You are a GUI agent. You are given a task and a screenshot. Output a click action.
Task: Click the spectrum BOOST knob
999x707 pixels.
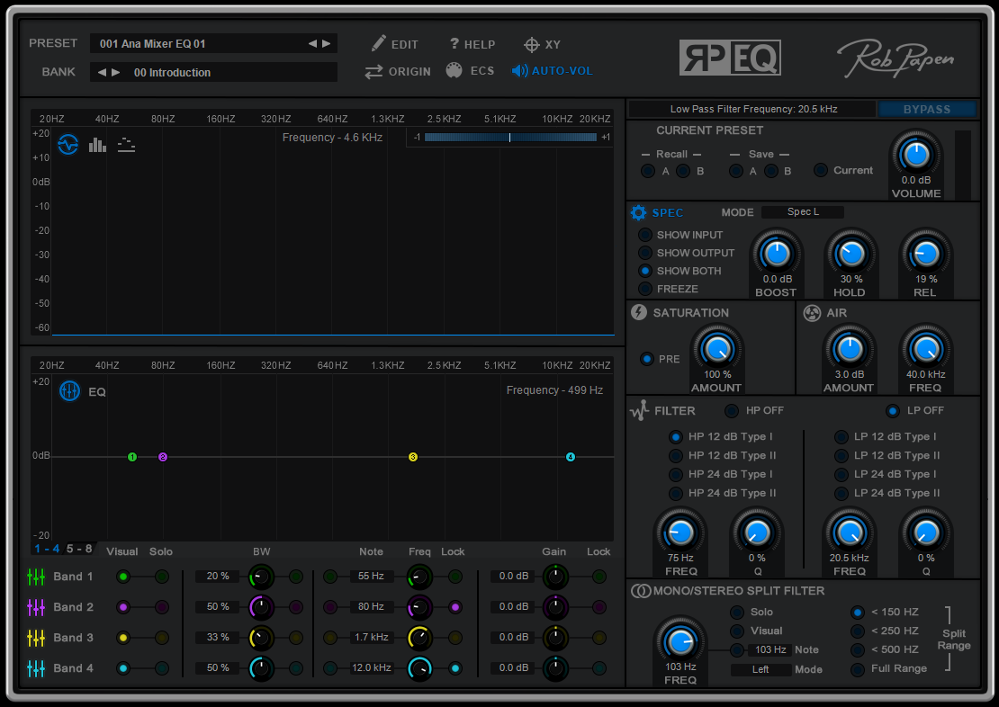(777, 255)
